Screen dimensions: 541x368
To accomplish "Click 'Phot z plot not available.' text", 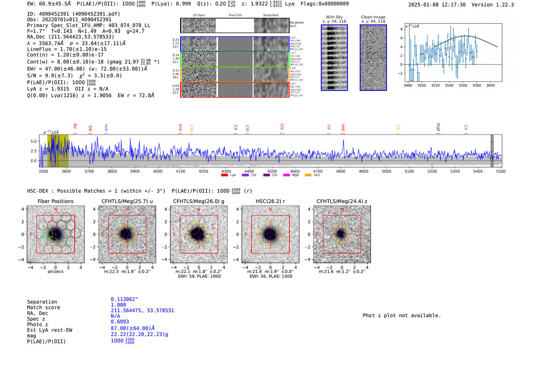I will click(x=401, y=315).
